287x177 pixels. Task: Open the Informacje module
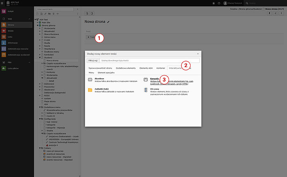pyautogui.click(x=12, y=42)
